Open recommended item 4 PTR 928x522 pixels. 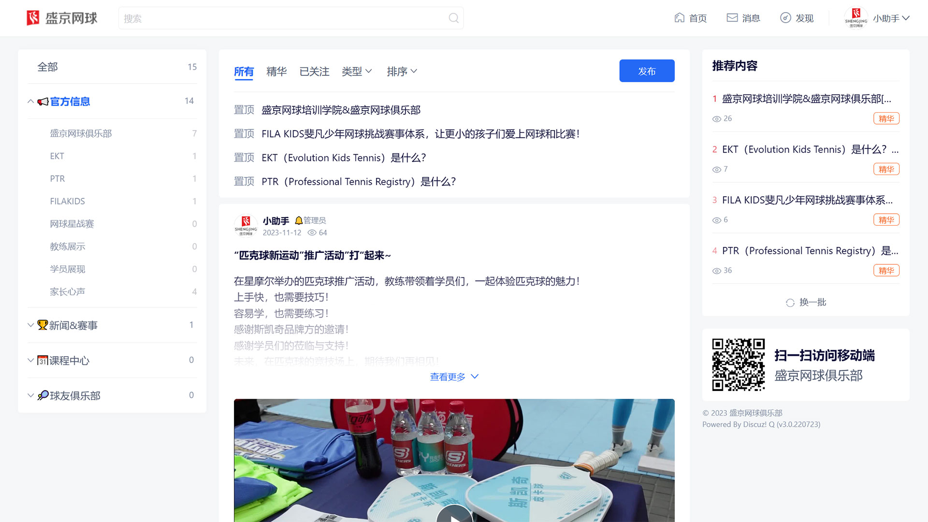[810, 251]
